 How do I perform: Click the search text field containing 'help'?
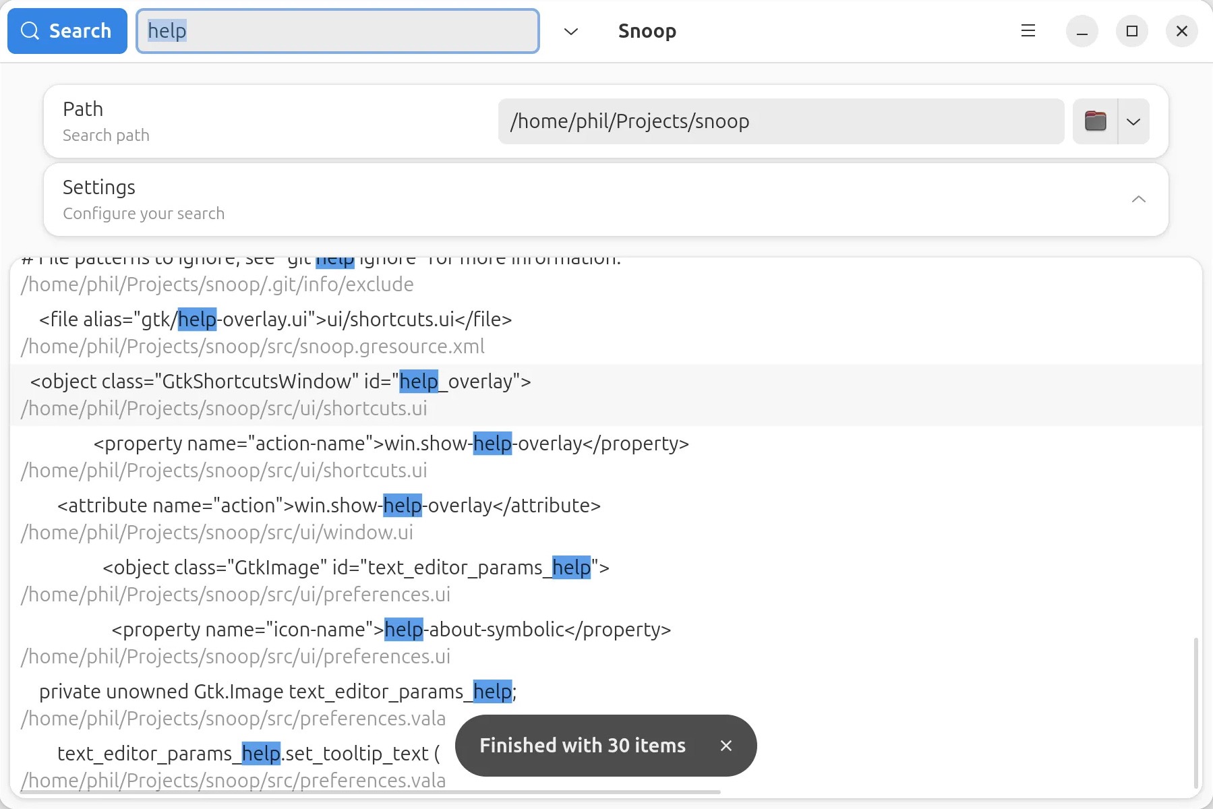coord(337,31)
